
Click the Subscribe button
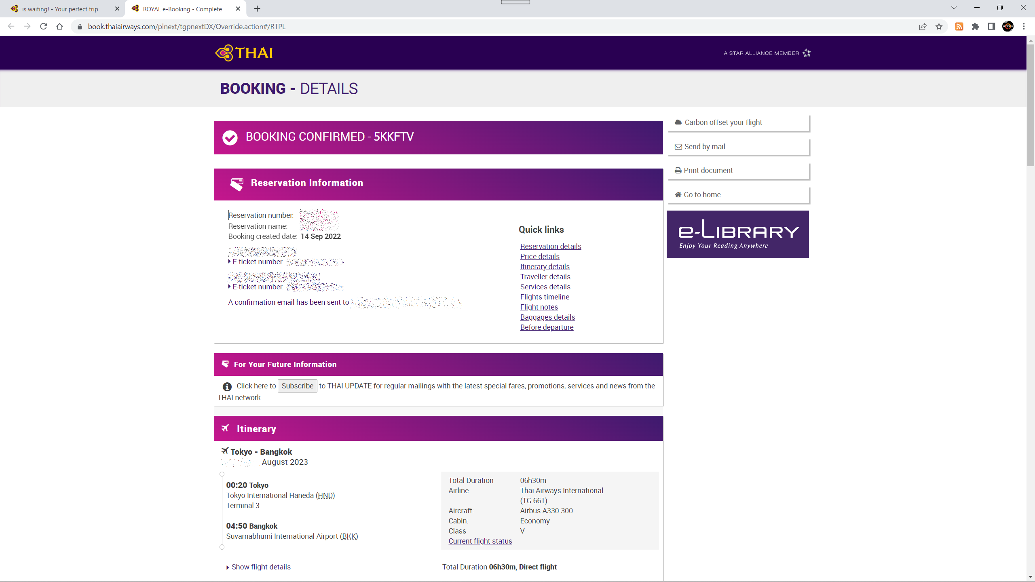(297, 386)
